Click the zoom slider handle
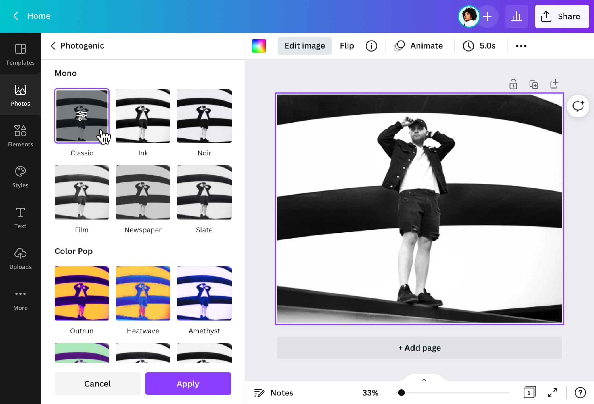The width and height of the screenshot is (594, 404). (401, 393)
